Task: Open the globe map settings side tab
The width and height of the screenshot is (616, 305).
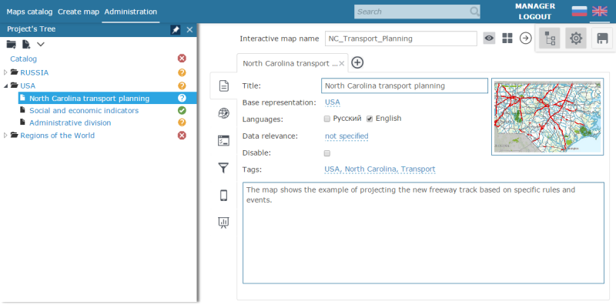Action: [223, 113]
